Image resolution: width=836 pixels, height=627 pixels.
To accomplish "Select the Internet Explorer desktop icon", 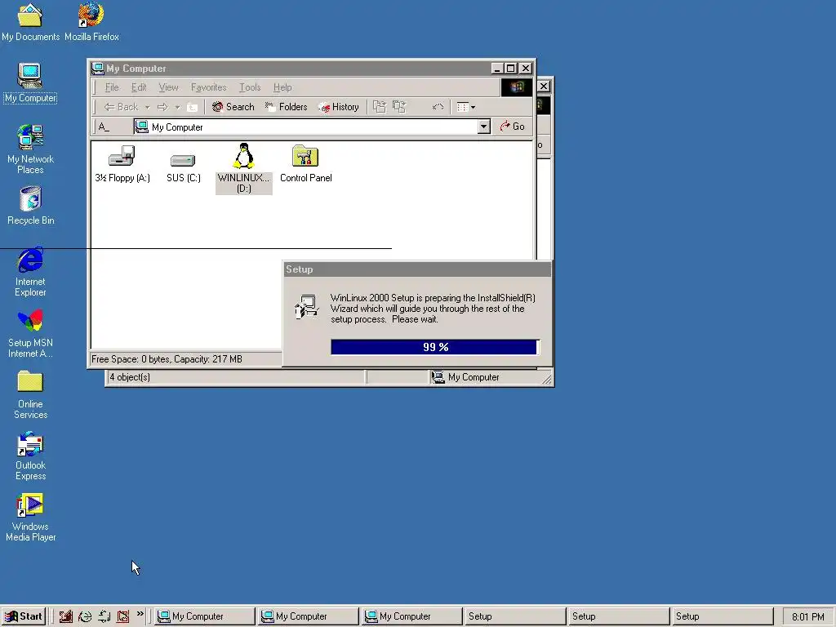I will 30,260.
